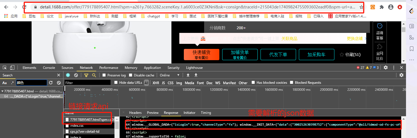
Task: Check Blocked Requests
Action: [292, 83]
